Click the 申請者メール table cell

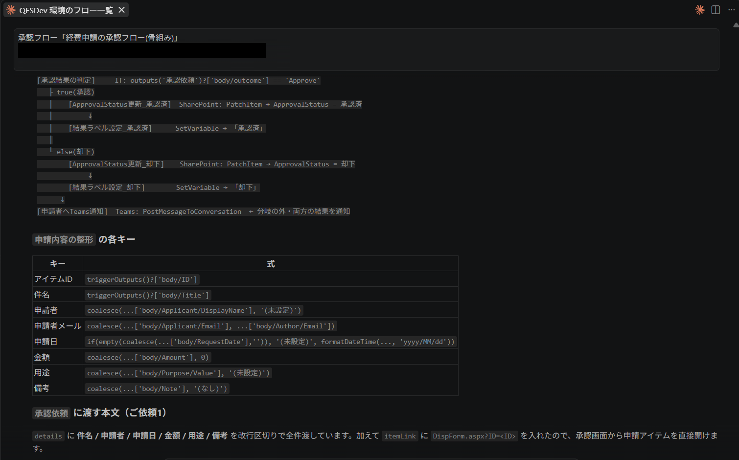tap(58, 326)
